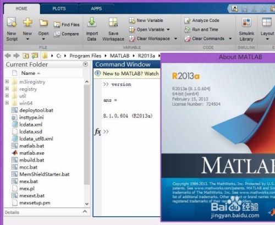275x225 pixels.
Task: Switch to the HOME tab
Action: pos(21,8)
